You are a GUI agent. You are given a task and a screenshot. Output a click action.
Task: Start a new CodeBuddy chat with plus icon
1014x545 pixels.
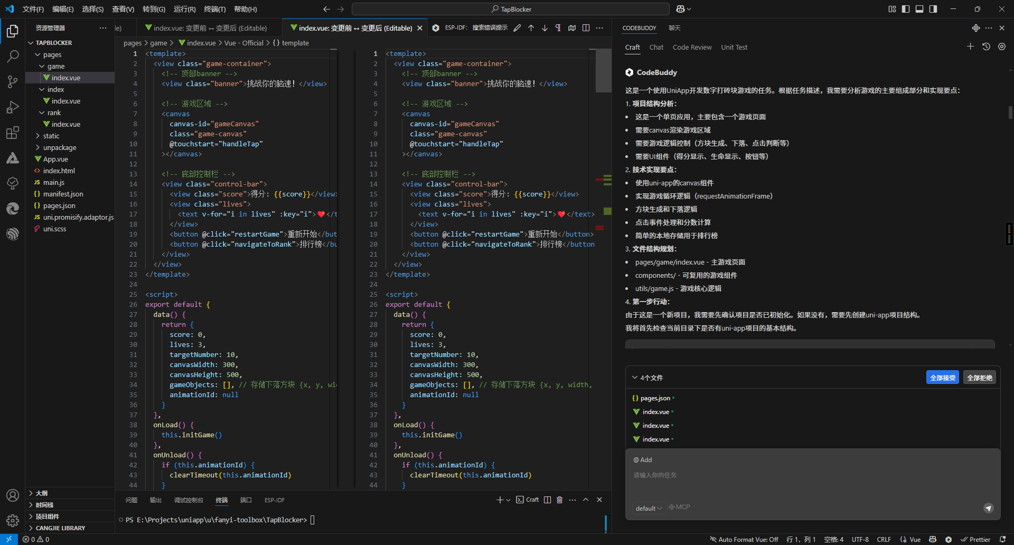pyautogui.click(x=970, y=46)
